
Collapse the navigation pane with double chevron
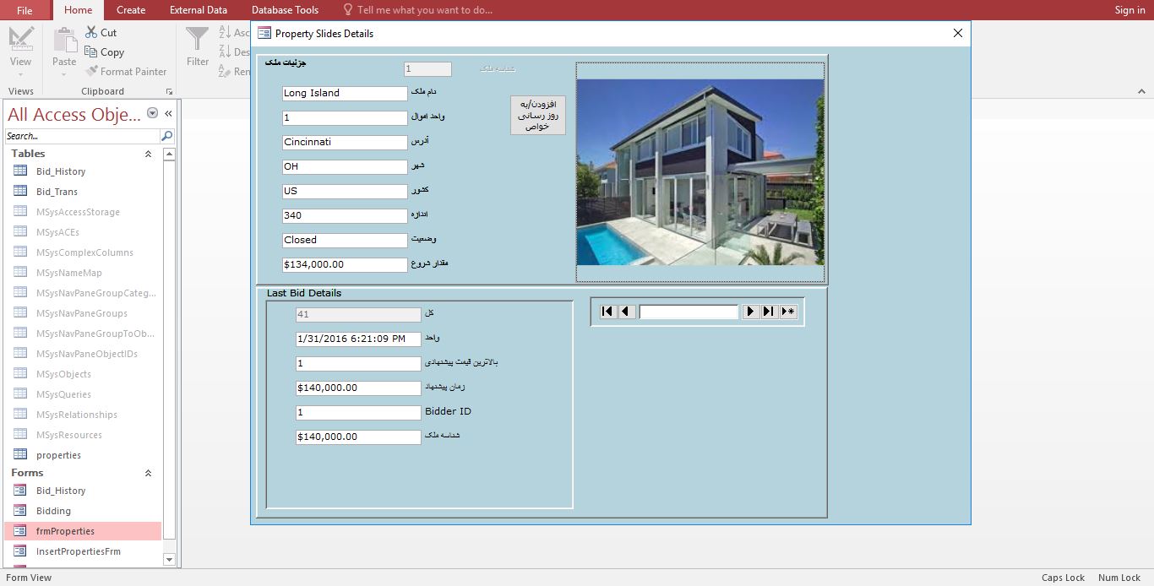[x=168, y=113]
